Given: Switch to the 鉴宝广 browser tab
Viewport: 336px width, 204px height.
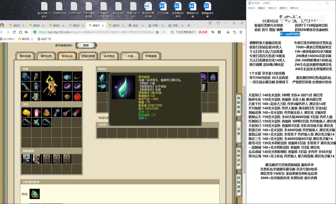Looking at the screenshot, I should (x=136, y=25).
